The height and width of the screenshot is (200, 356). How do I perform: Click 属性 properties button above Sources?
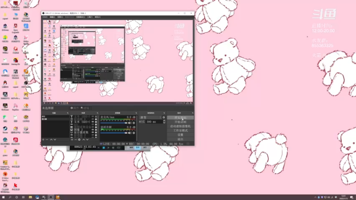(75, 108)
